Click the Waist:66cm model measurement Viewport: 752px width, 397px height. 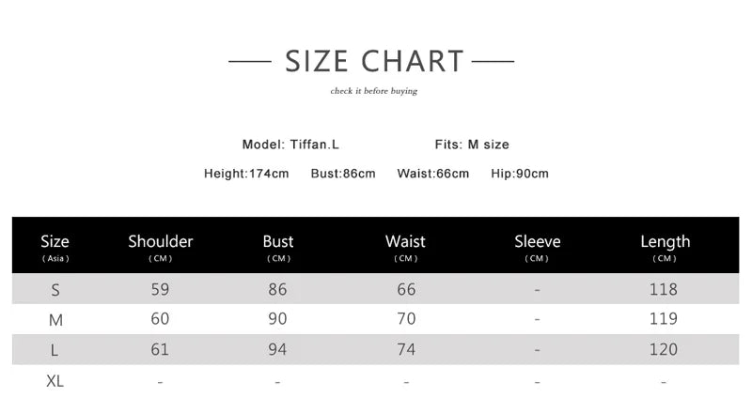(x=433, y=174)
